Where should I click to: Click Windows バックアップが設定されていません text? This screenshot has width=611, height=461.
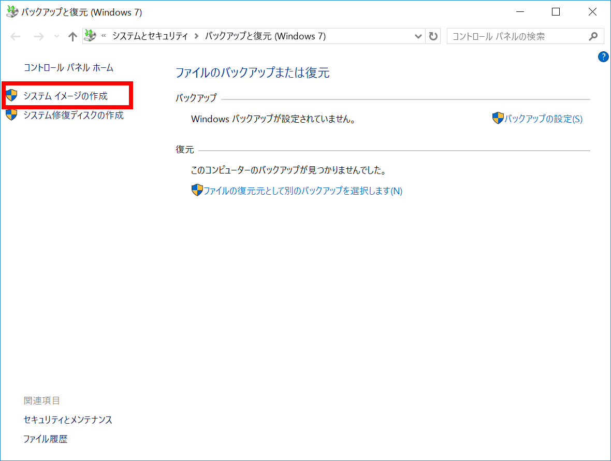pyautogui.click(x=273, y=119)
